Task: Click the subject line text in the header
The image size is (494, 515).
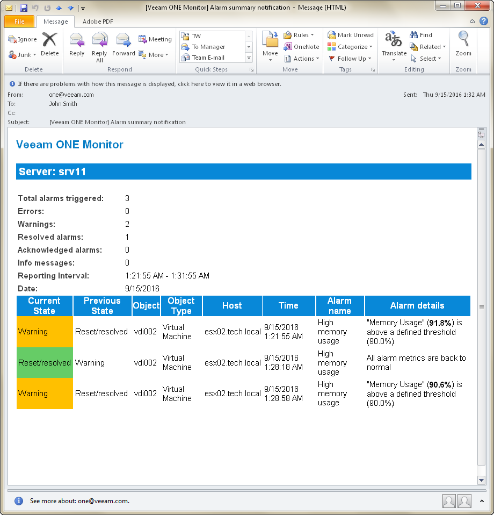Action: [118, 122]
